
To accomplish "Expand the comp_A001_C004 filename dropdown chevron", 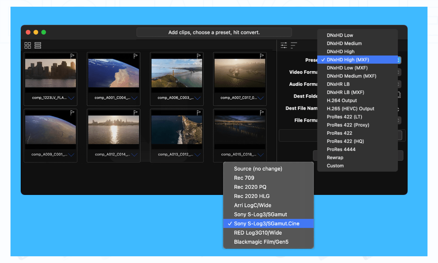I will (x=135, y=98).
